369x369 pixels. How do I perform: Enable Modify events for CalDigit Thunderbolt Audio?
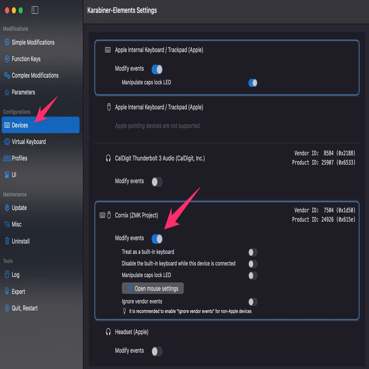click(x=157, y=182)
